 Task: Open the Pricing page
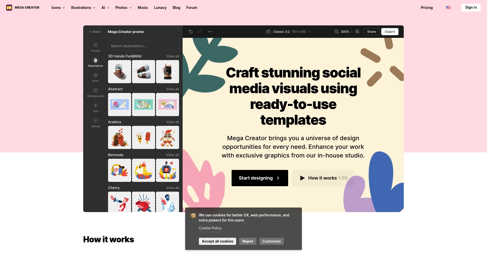click(x=427, y=8)
